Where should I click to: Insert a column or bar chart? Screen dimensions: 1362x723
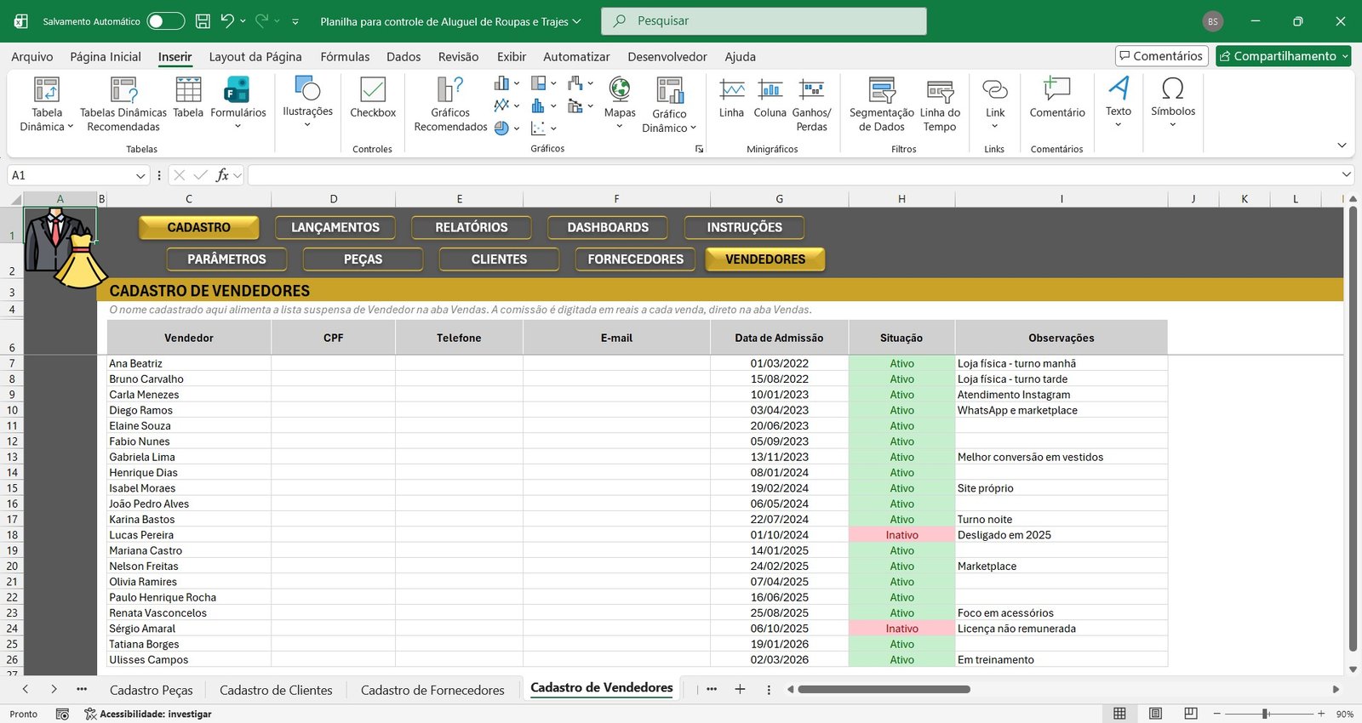pos(506,83)
